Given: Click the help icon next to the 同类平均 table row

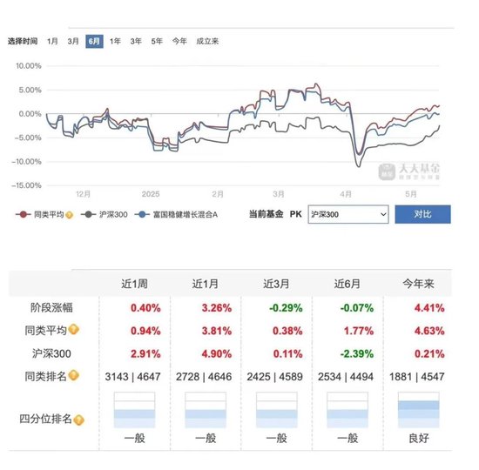Looking at the screenshot, I should point(74,330).
